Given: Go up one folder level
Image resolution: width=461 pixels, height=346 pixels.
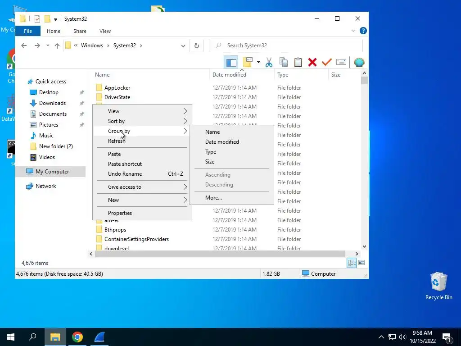Looking at the screenshot, I should coord(57,46).
